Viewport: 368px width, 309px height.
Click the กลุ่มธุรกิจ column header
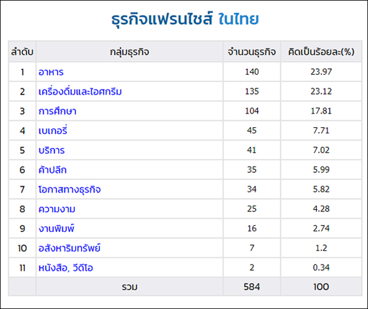129,52
